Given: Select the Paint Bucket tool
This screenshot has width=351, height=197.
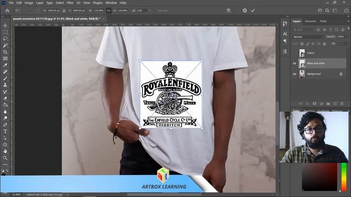Looking at the screenshot, I should click(5, 105).
